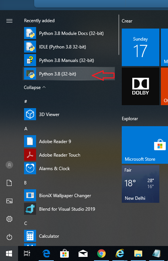Jump to apps by the # letter header
The height and width of the screenshot is (261, 168).
26,101
